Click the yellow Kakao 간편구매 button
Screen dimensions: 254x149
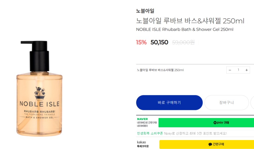point(207,145)
